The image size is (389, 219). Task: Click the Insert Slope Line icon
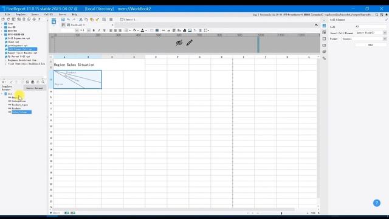click(195, 30)
